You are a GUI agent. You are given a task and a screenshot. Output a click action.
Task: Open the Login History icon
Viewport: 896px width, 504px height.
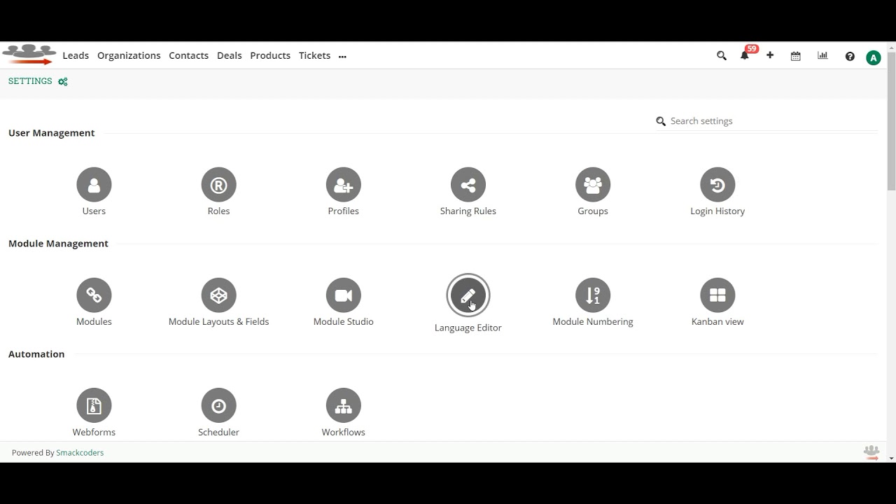[x=717, y=185]
